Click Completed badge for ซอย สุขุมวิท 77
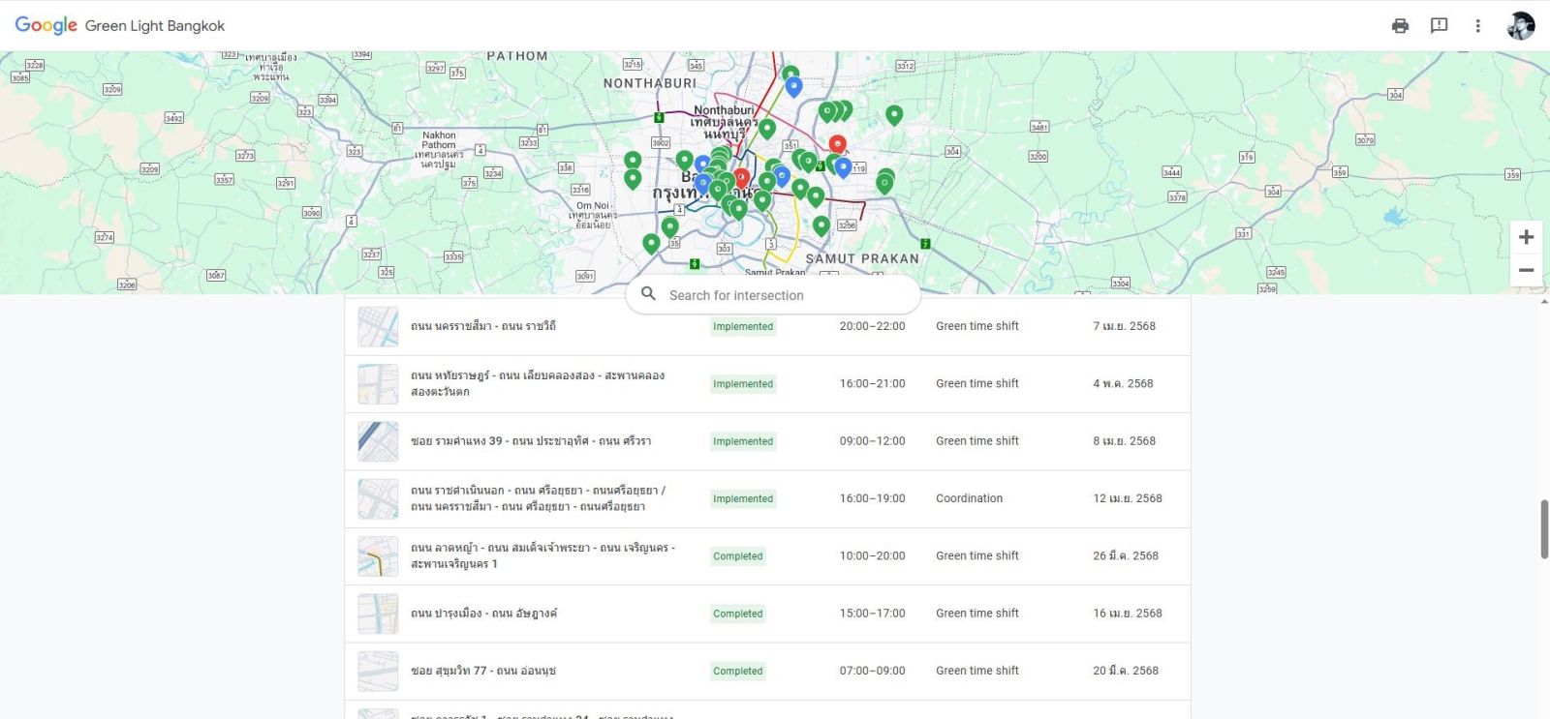This screenshot has height=719, width=1550. [738, 671]
